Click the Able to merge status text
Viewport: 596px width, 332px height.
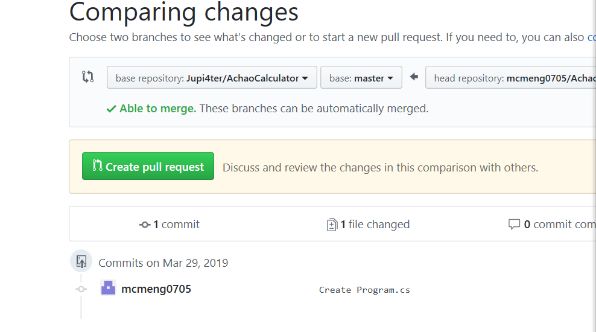pyautogui.click(x=157, y=109)
